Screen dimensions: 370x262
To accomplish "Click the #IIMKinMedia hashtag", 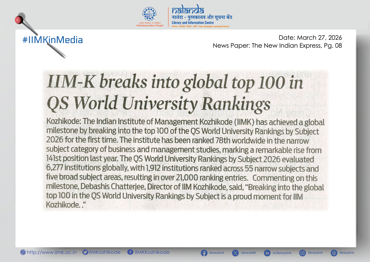I will (52, 40).
